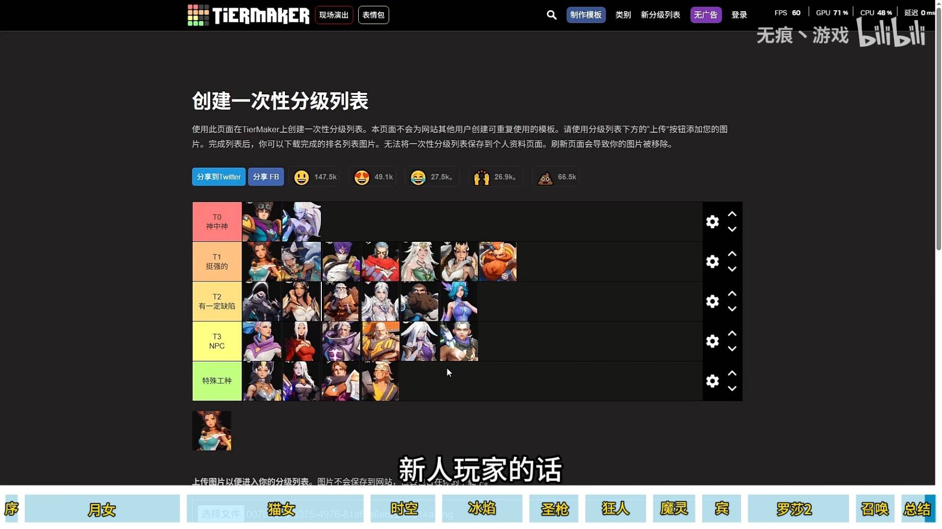The width and height of the screenshot is (942, 529).
Task: Click the red T0 神中神 tier label
Action: click(217, 221)
